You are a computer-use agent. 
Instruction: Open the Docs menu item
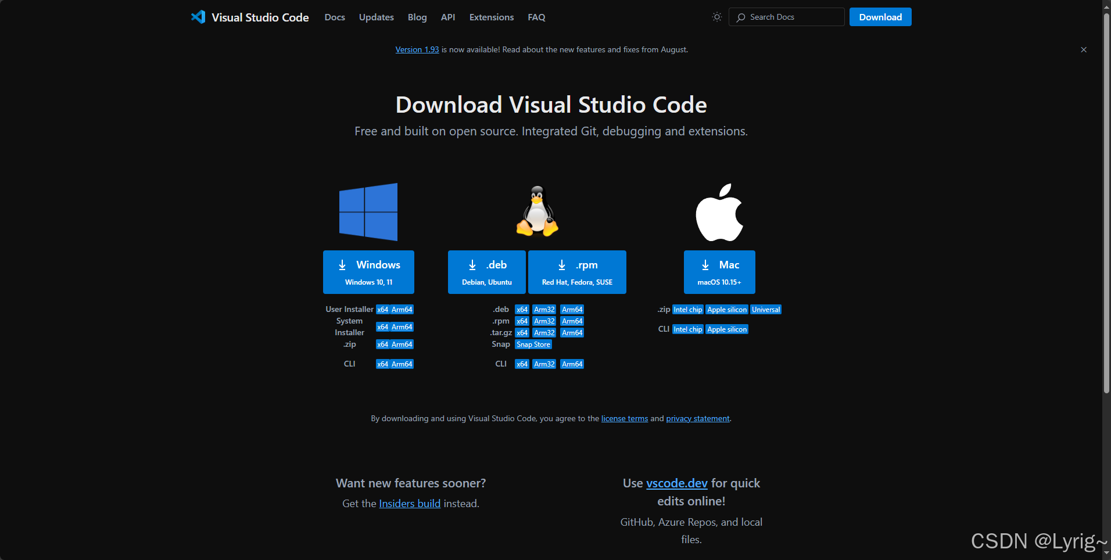coord(335,17)
